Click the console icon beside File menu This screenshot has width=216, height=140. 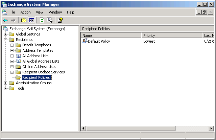pos(4,12)
